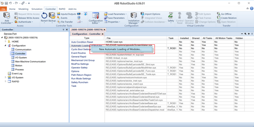Screen dimensions: 254x127
Task: Collapse the 2600-109374 controller node
Action: click(2, 38)
